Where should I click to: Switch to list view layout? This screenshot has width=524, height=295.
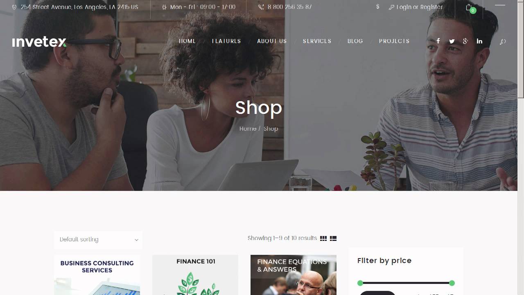click(x=333, y=238)
